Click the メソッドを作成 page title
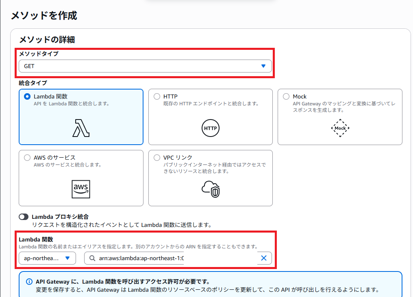This screenshot has width=413, height=297. tap(44, 15)
